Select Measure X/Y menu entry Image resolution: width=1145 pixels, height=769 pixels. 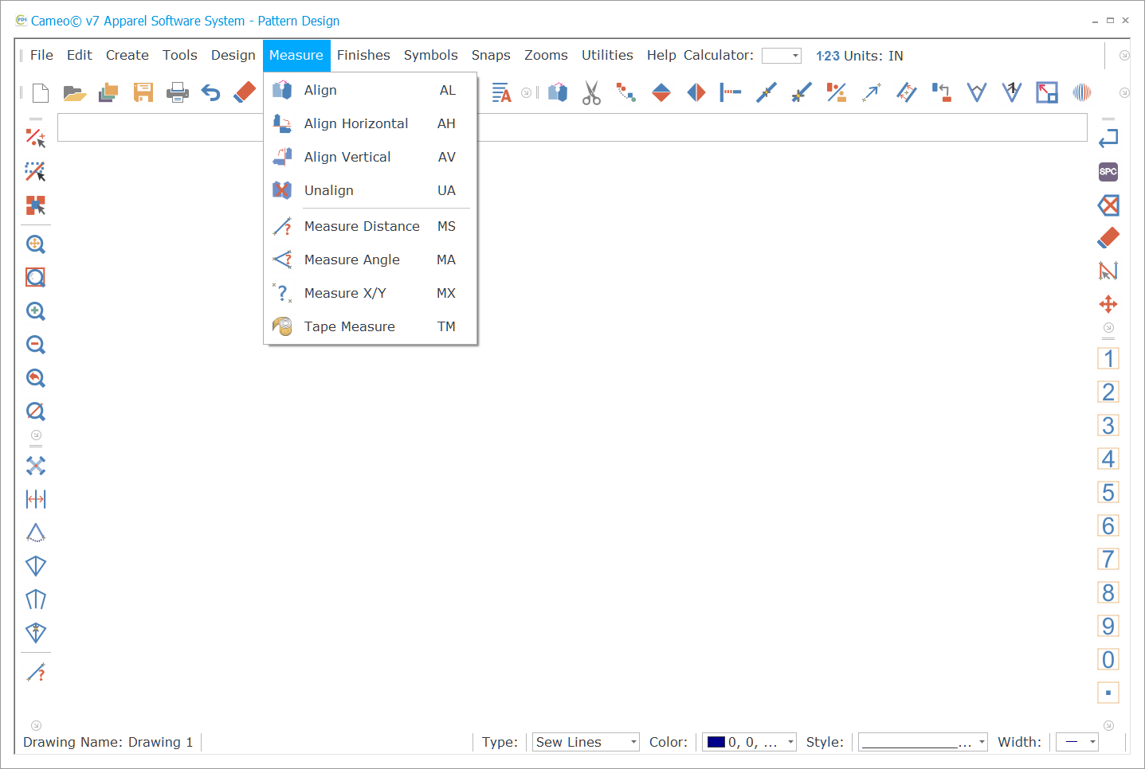pos(371,293)
